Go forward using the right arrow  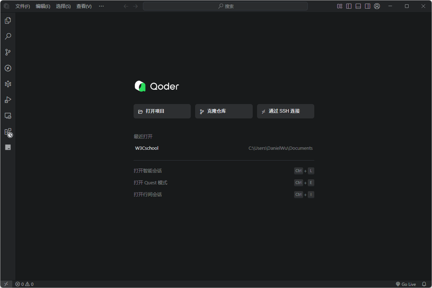135,6
